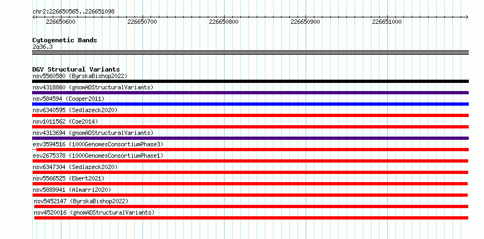The image size is (484, 239).
Task: Click ruler position 226650700
Action: point(142,22)
